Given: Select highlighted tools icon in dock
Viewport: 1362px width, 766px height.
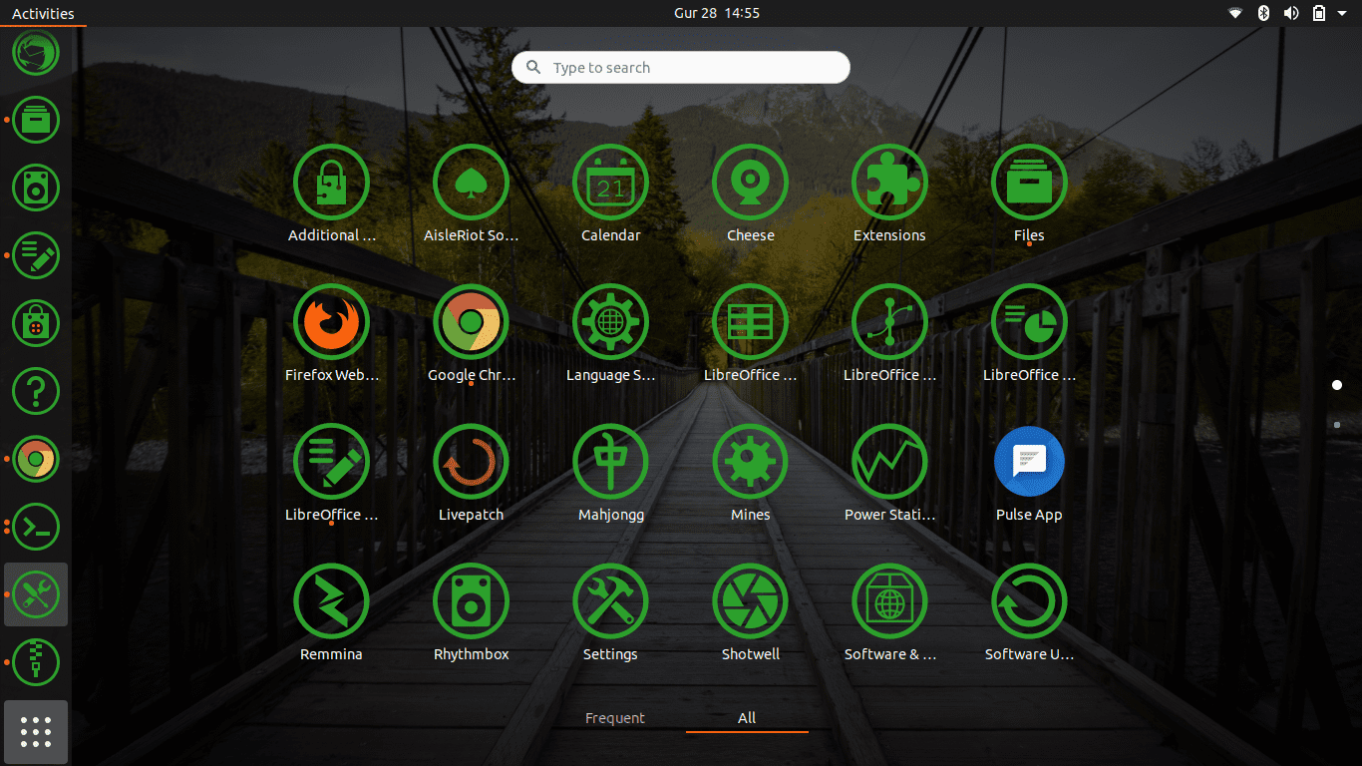Looking at the screenshot, I should tap(36, 594).
